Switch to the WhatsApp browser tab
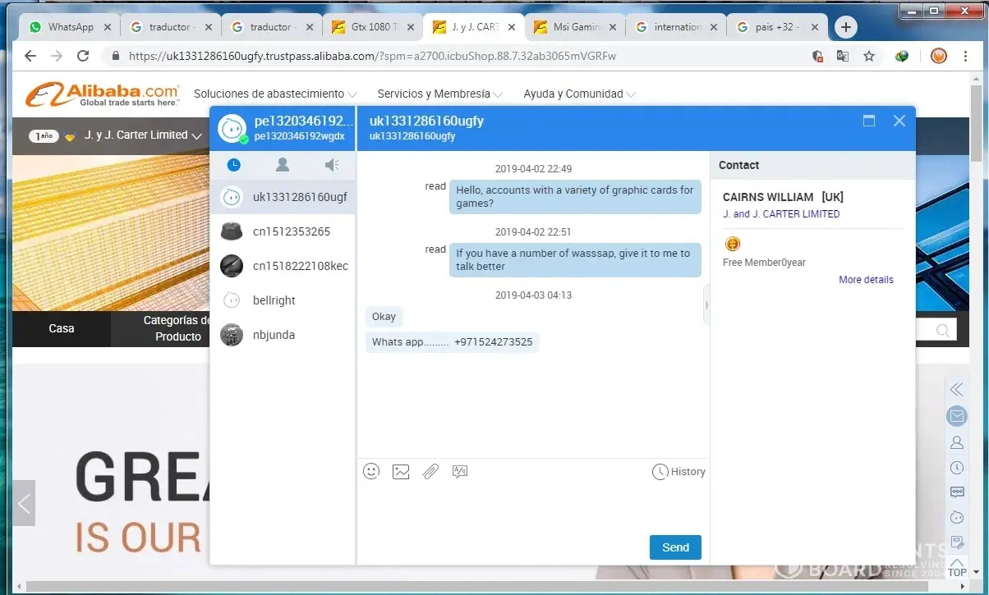Viewport: 989px width, 595px height. [70, 27]
